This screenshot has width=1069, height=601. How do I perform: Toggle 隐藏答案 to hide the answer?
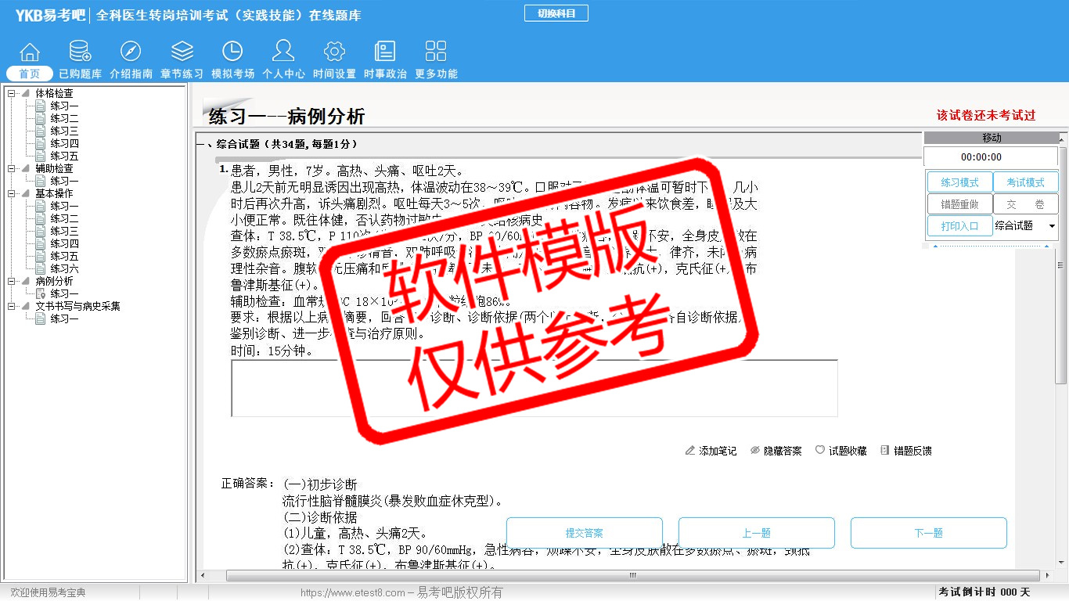[x=776, y=451]
